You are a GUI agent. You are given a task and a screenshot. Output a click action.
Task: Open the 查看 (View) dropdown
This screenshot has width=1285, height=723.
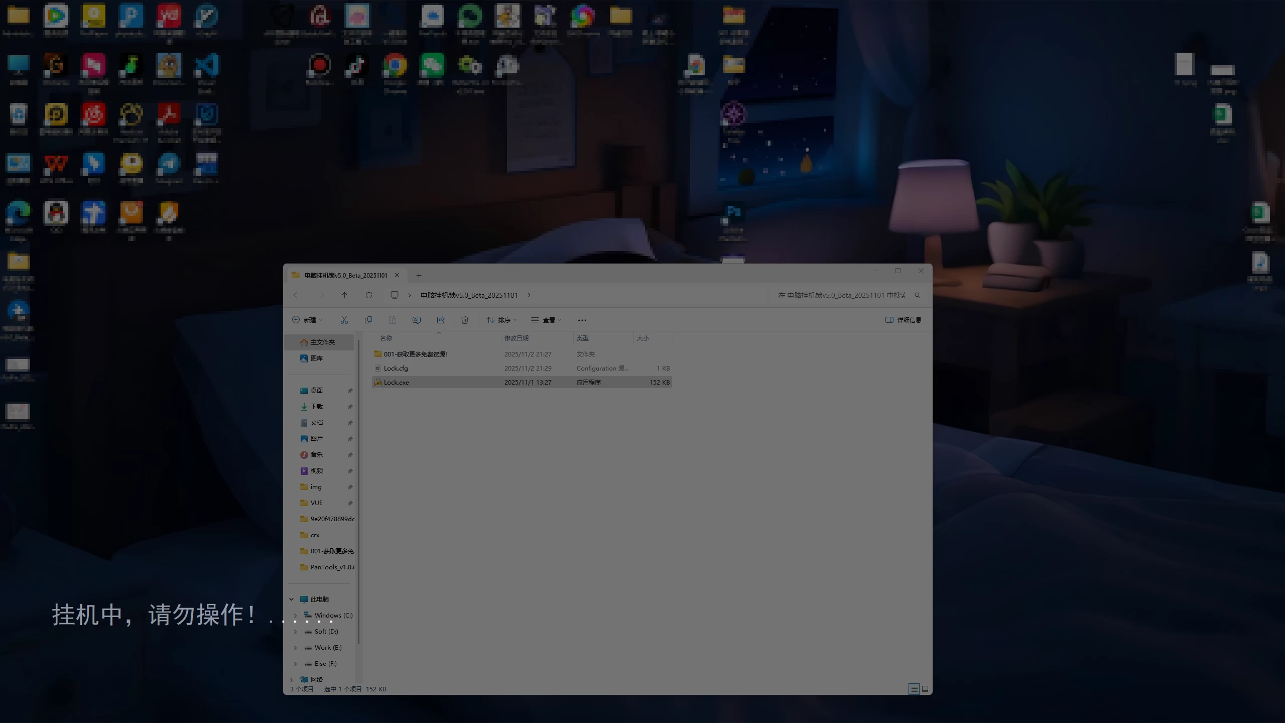coord(547,320)
